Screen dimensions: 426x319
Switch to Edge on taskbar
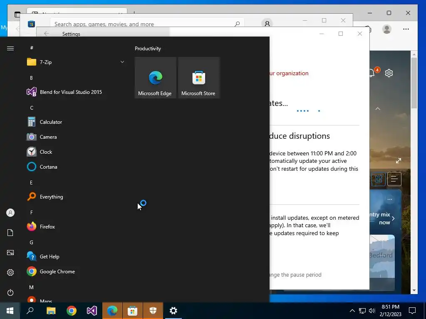tap(112, 311)
